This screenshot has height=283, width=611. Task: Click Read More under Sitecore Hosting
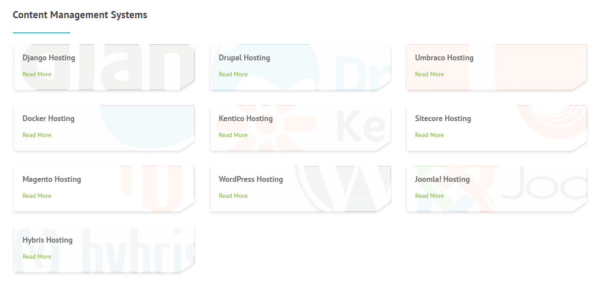coord(429,135)
